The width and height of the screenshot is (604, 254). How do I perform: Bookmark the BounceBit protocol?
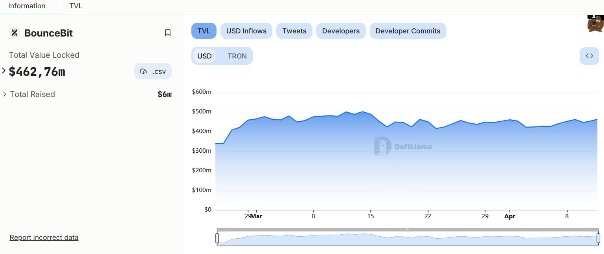[x=168, y=33]
